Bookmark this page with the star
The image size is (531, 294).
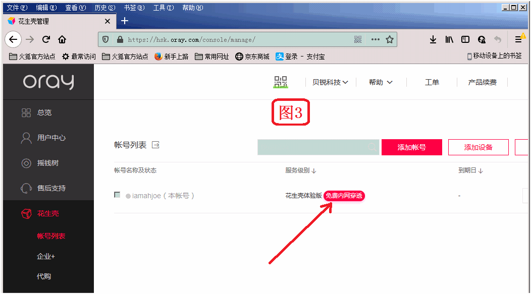point(390,39)
